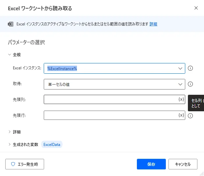Expand the 生成された変数 section
The image size is (204, 176).
pyautogui.click(x=10, y=144)
